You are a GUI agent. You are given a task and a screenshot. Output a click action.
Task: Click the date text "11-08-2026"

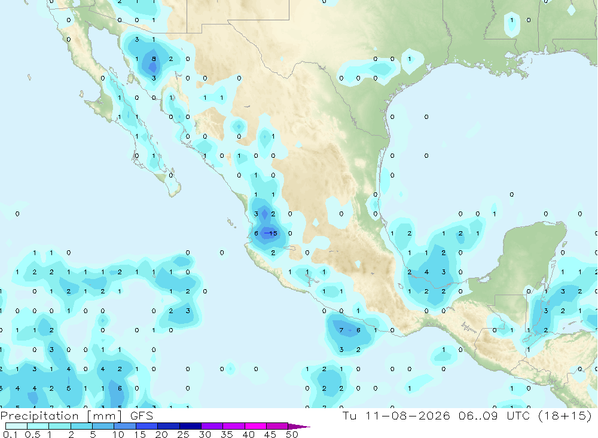[x=407, y=415]
